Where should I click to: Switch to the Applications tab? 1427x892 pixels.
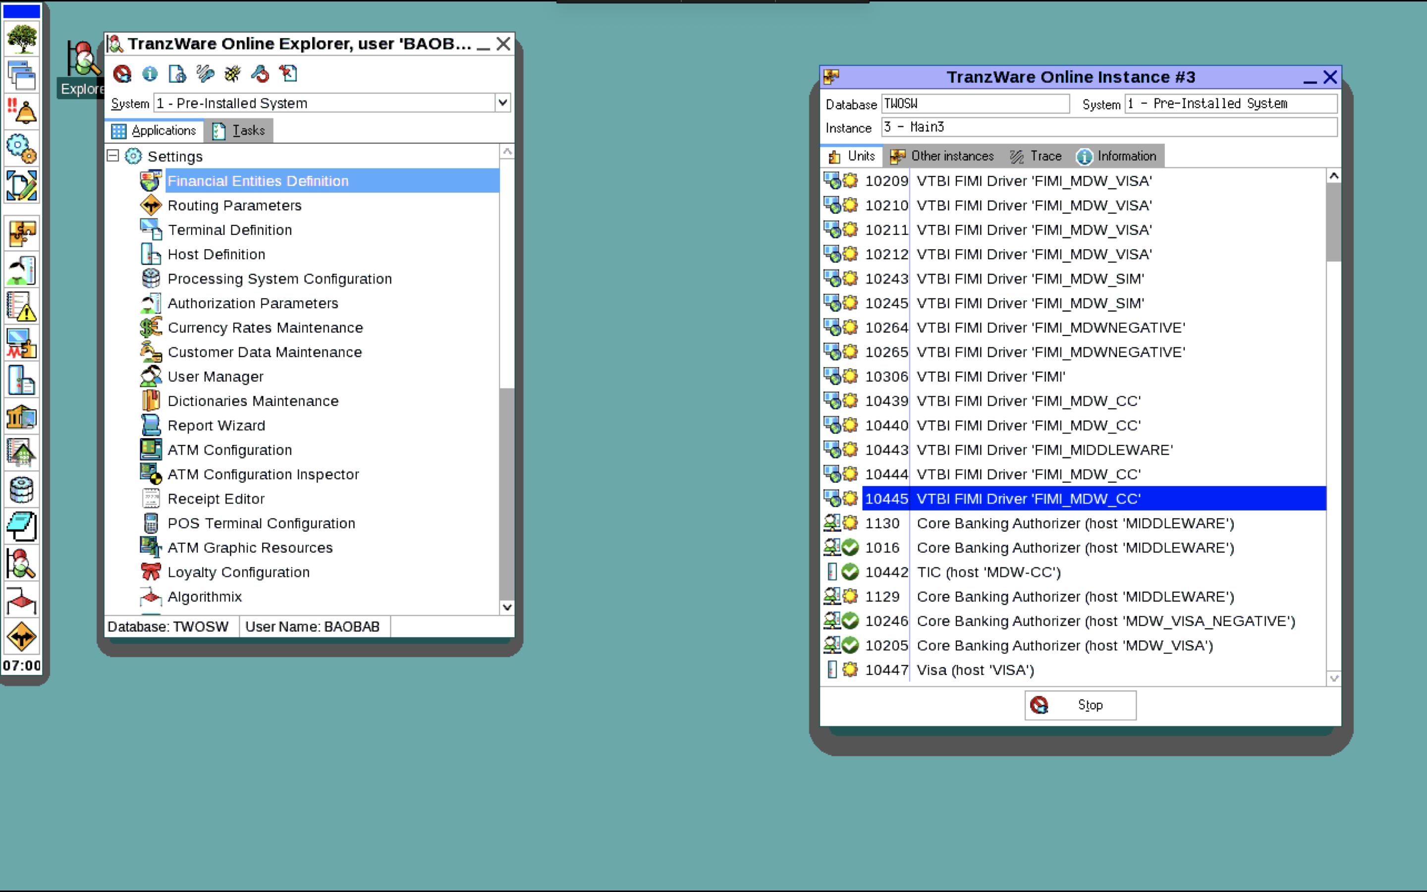[155, 130]
